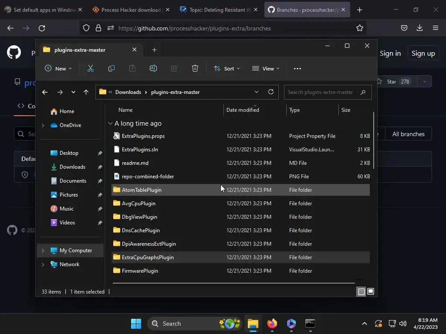Sort by the Name column header
This screenshot has height=334, width=446.
click(125, 110)
